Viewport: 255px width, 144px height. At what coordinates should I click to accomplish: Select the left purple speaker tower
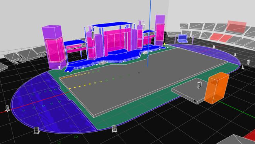tap(54, 47)
